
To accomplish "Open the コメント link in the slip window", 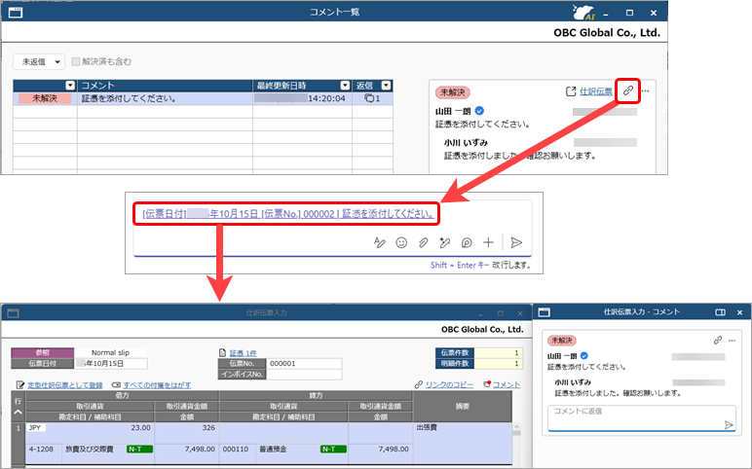I will click(x=506, y=384).
